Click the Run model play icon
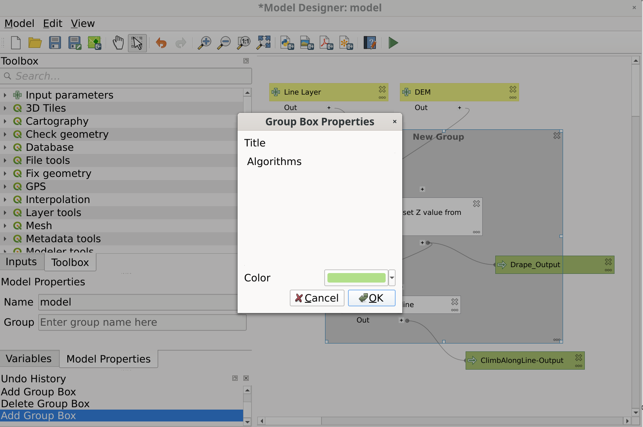643x427 pixels. [393, 43]
